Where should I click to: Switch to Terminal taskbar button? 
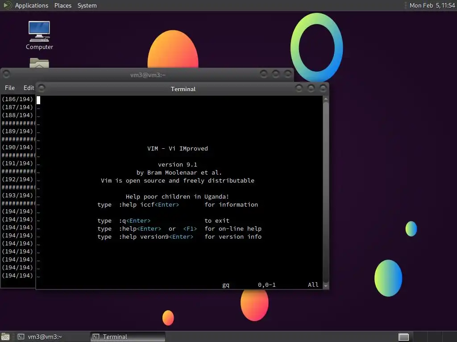128,337
